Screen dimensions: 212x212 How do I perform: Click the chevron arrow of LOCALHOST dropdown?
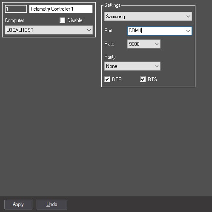click(89, 30)
